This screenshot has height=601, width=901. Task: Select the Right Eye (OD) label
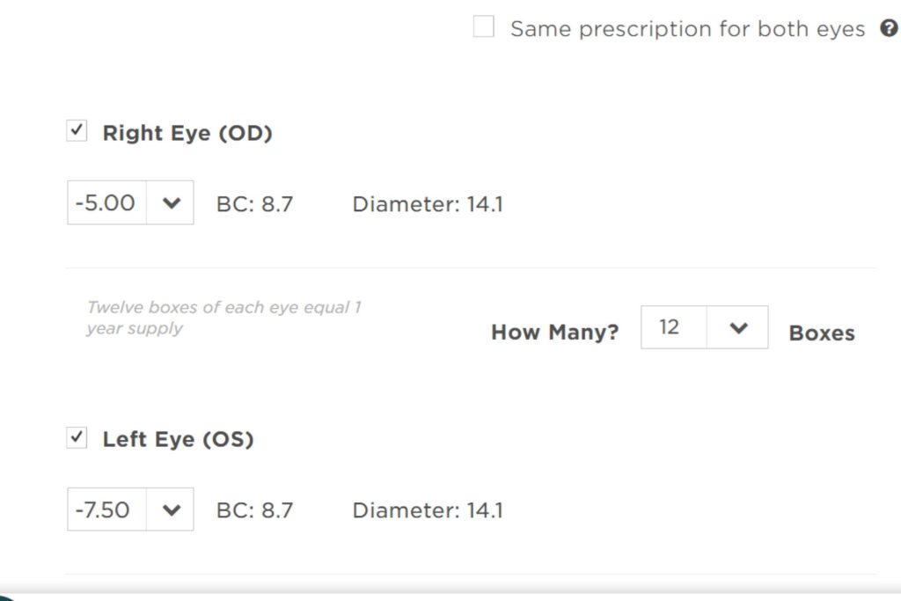pos(188,133)
